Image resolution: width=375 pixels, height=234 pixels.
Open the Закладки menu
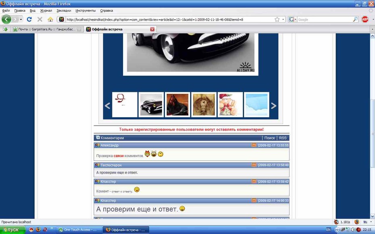(64, 10)
